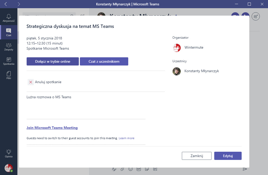Click the Wintermute organizer avatar
The image size is (268, 175).
(177, 48)
